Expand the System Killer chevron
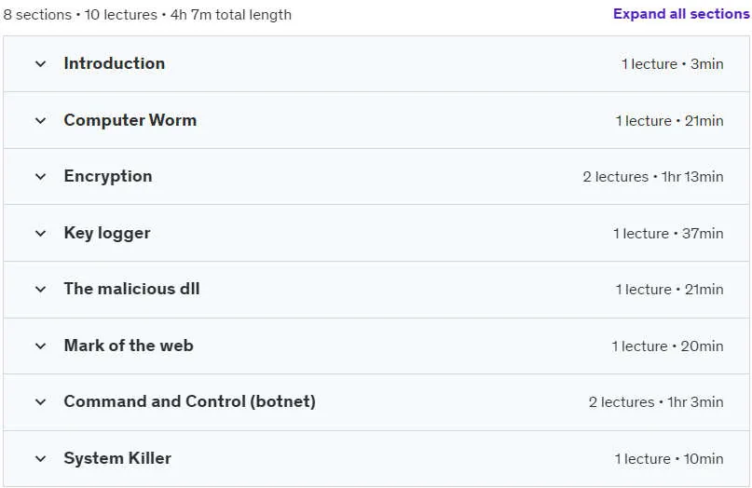752x488 pixels. click(41, 459)
